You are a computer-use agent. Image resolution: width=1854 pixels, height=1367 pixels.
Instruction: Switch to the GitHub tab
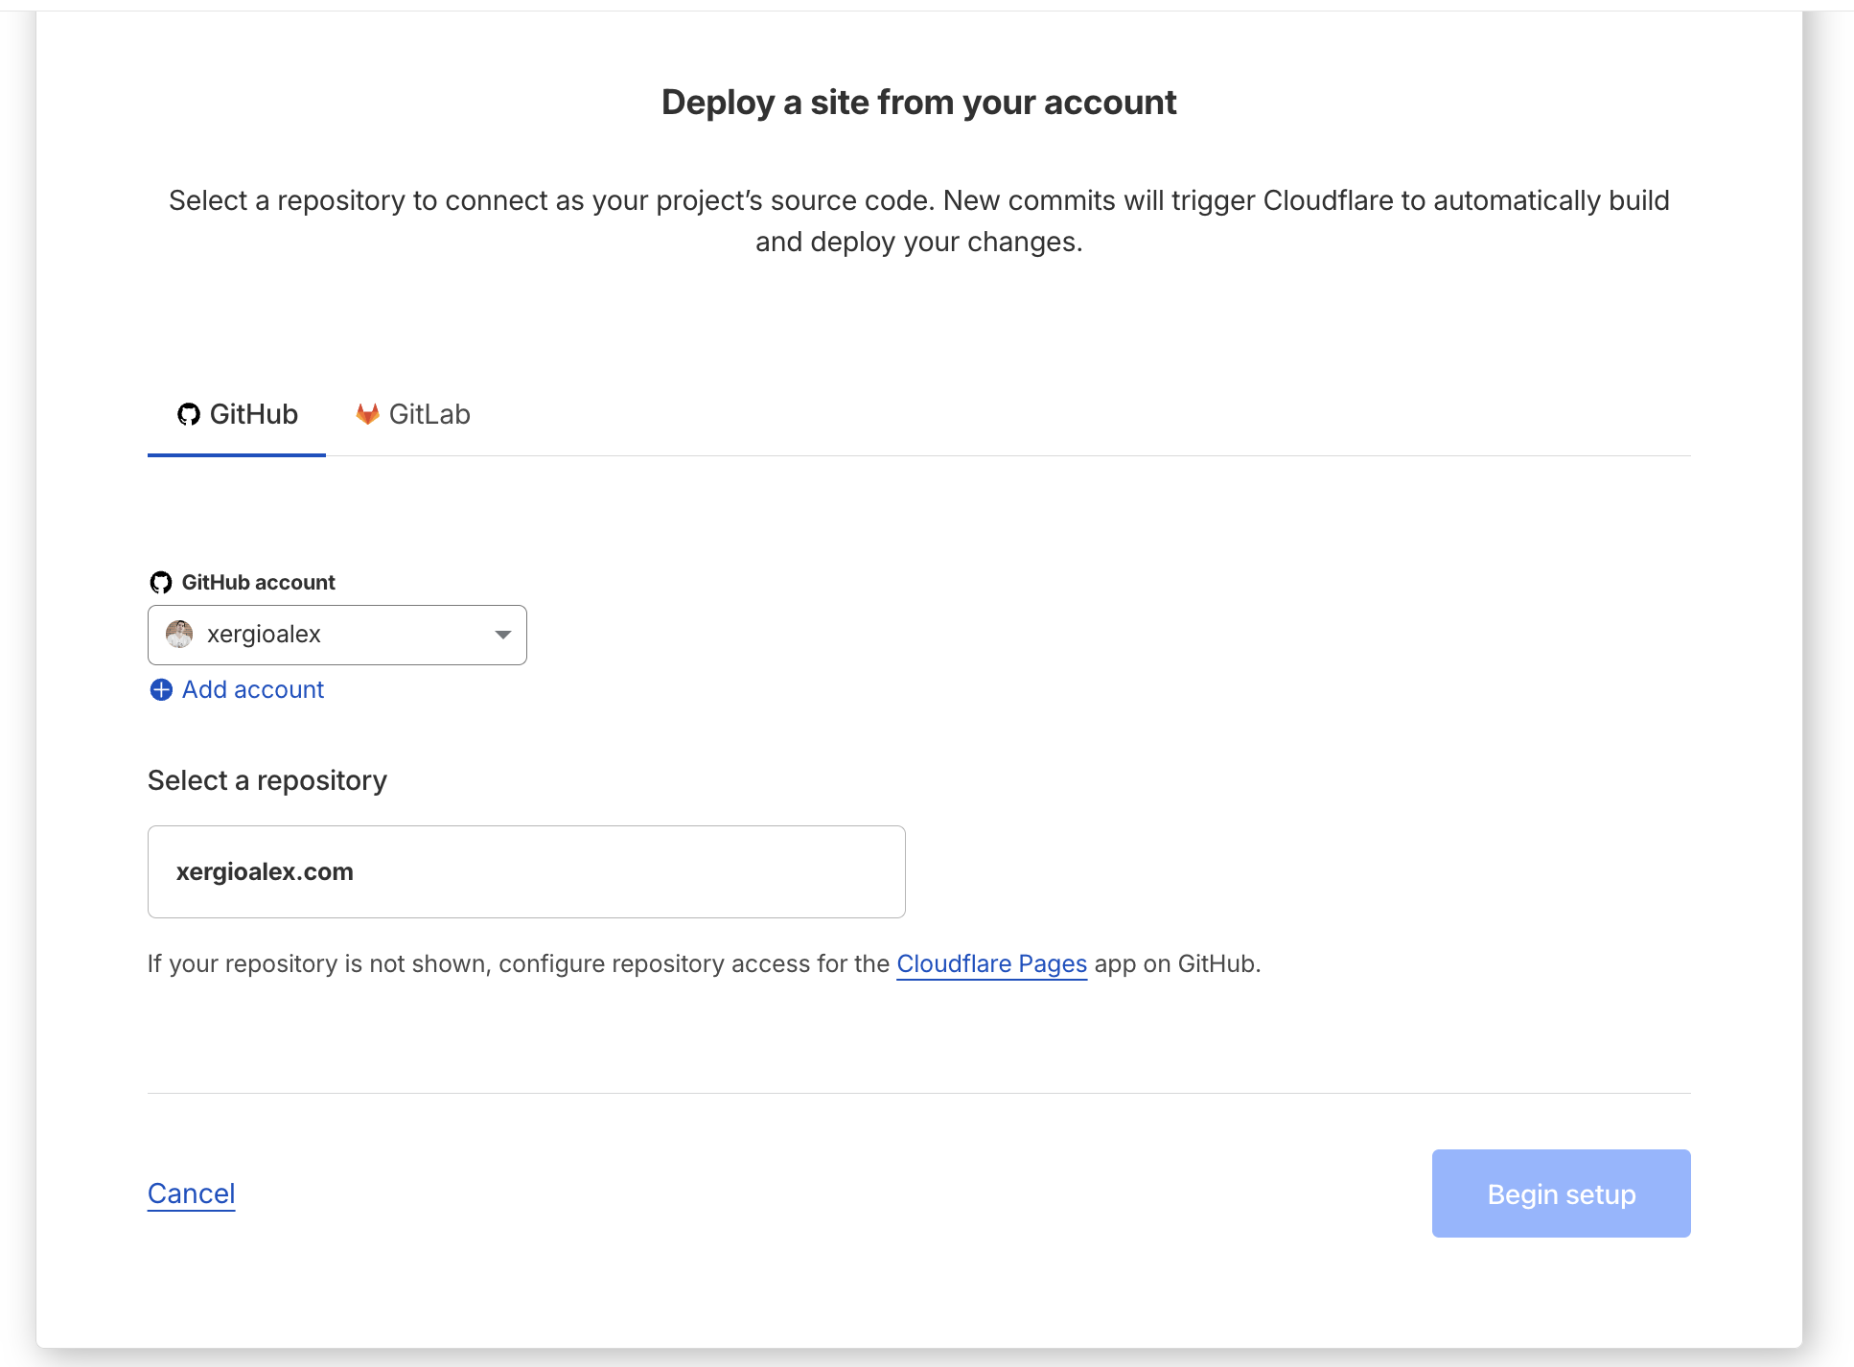point(236,414)
